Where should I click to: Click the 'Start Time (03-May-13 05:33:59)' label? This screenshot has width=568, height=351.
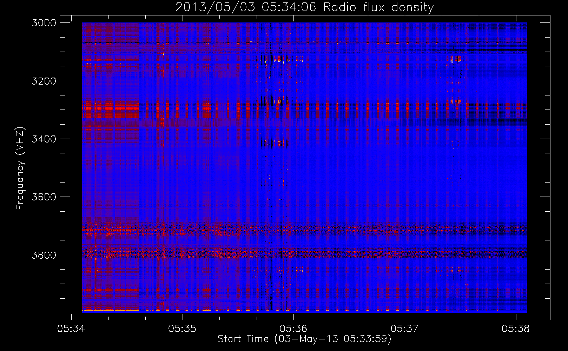(x=304, y=339)
